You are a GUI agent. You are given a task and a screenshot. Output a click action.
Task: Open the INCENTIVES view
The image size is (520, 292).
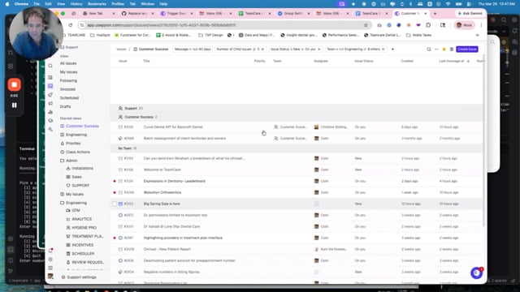[83, 245]
